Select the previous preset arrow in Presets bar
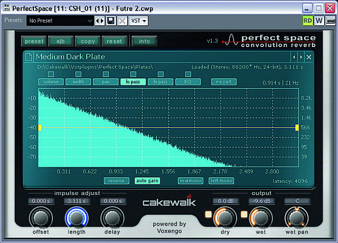338x243 pixels. click(x=97, y=21)
